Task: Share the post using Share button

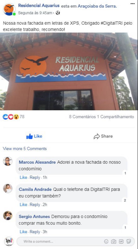Action: point(103,136)
